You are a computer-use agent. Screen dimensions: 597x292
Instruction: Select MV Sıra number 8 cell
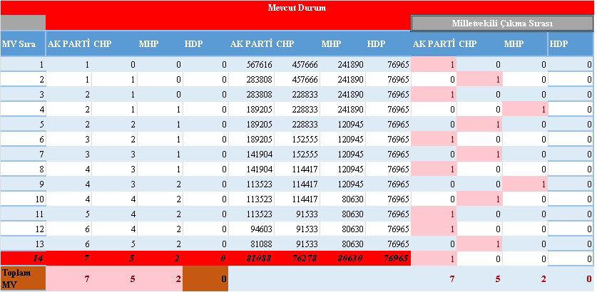point(23,170)
